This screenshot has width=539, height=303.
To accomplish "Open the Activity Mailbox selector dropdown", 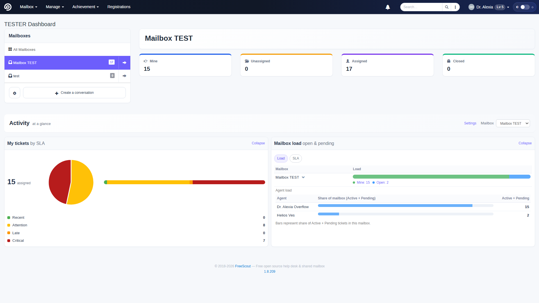I will coord(513,123).
